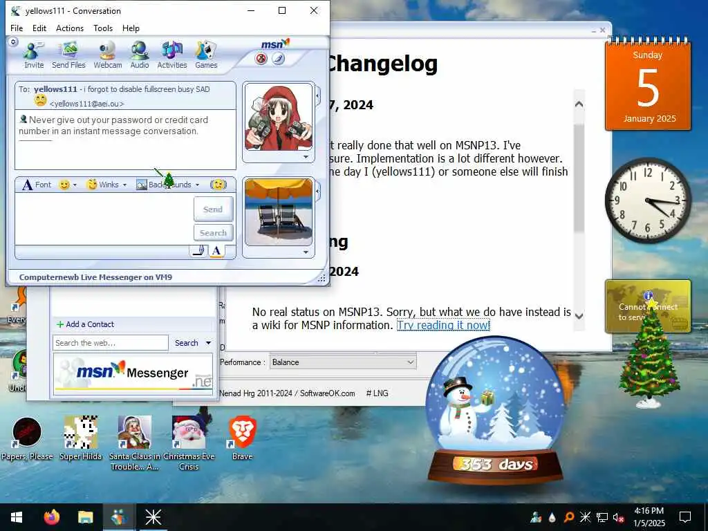
Task: Open the notification center icon
Action: (x=685, y=517)
